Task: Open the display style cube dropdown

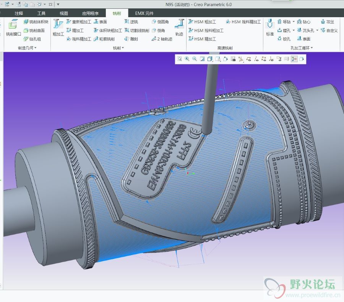Action: click(210, 59)
